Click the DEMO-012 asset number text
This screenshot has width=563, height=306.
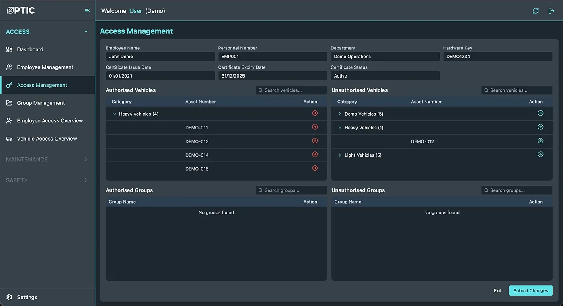[x=422, y=141]
